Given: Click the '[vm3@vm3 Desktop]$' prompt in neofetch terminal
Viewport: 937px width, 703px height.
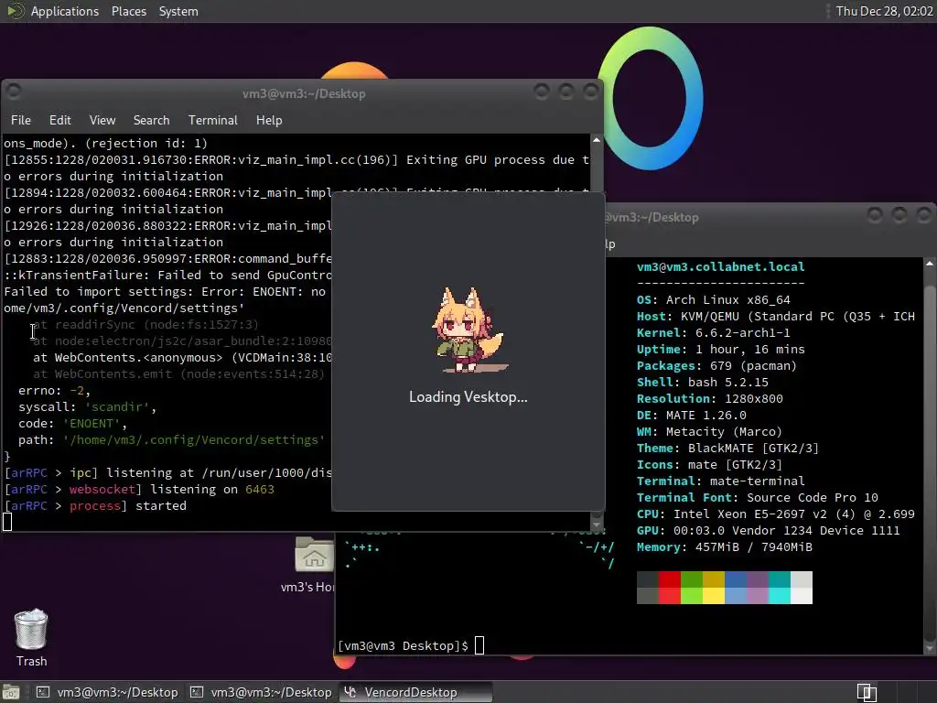Looking at the screenshot, I should pyautogui.click(x=404, y=645).
